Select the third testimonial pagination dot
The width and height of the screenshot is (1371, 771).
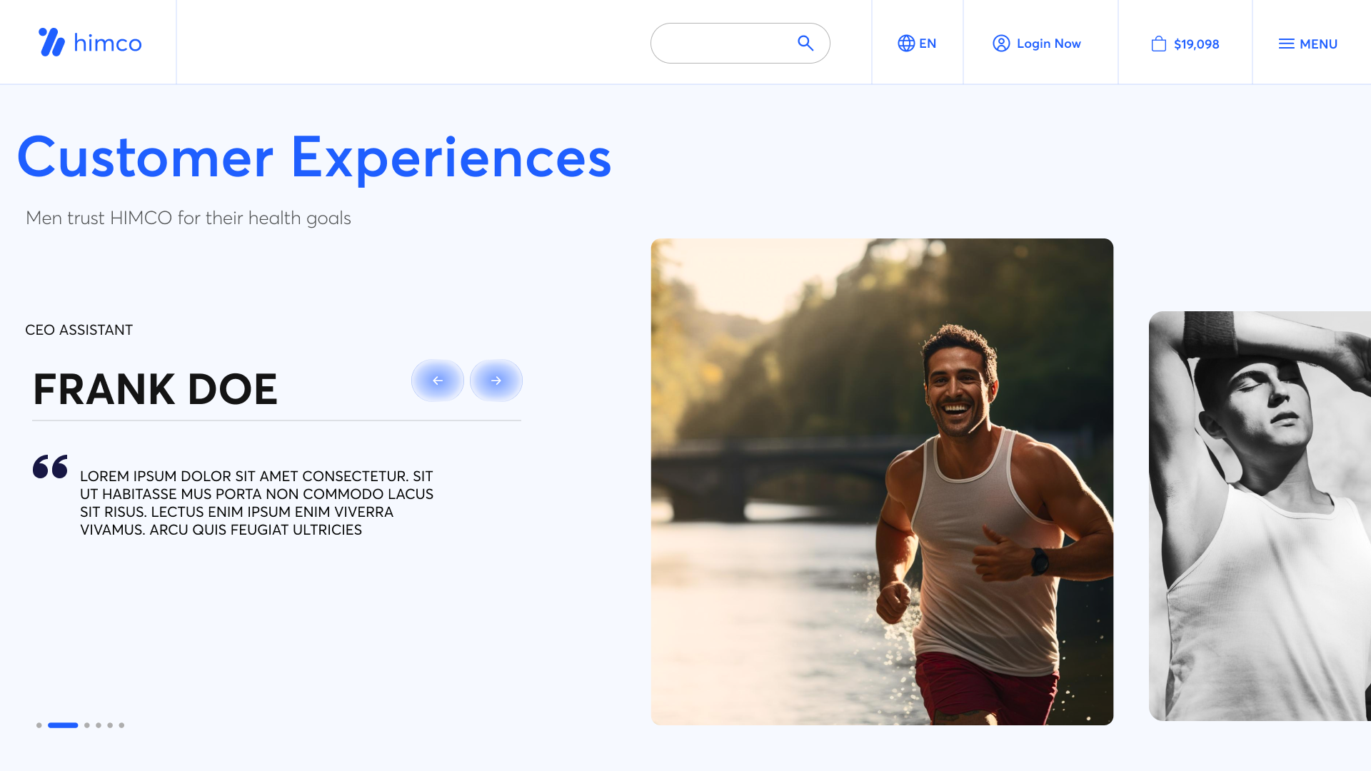click(87, 725)
